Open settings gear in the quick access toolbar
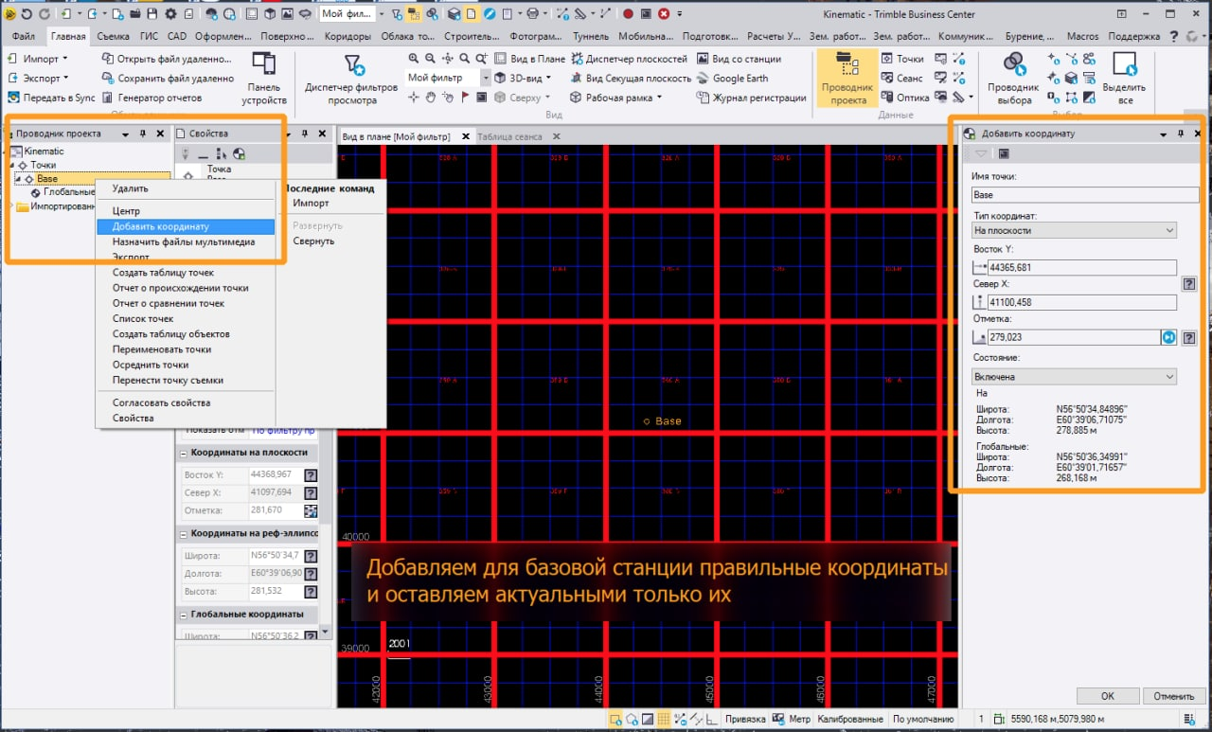 click(170, 14)
